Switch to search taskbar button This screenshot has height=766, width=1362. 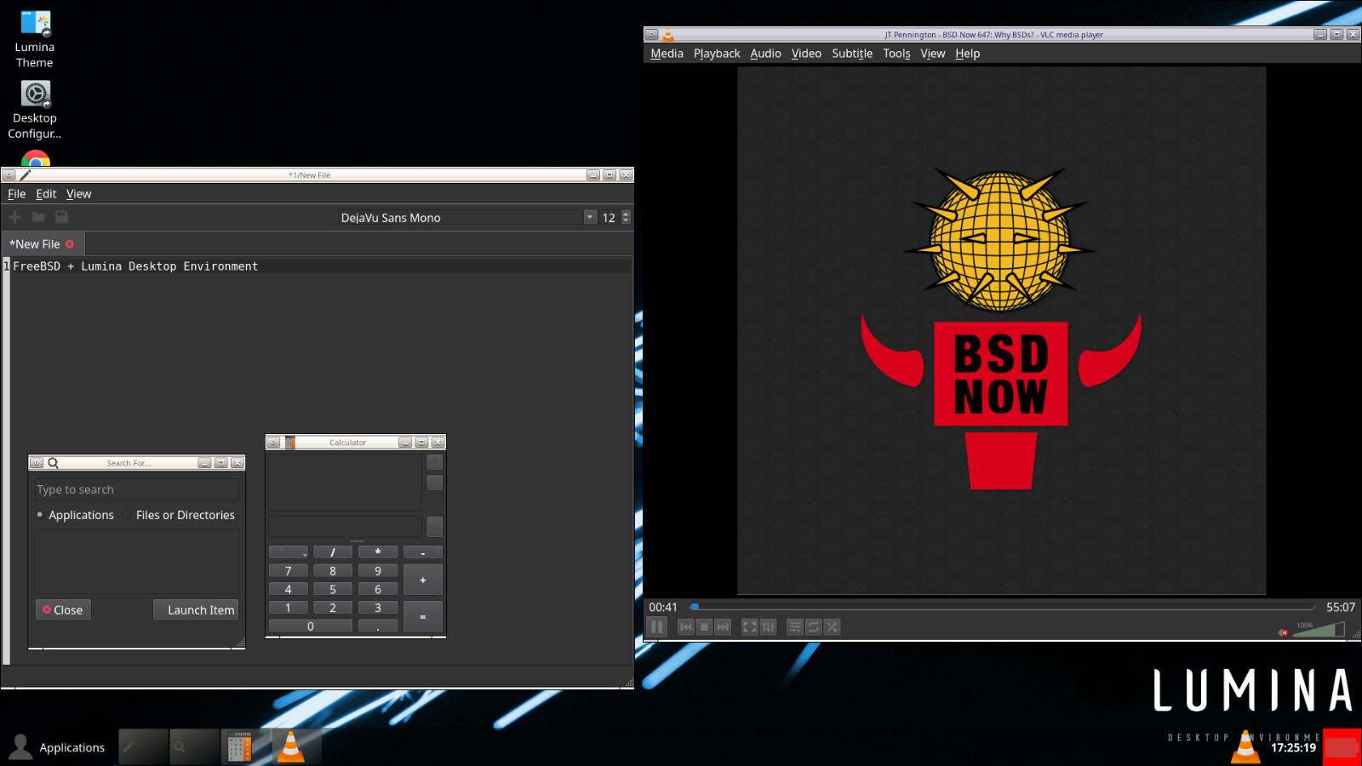194,746
